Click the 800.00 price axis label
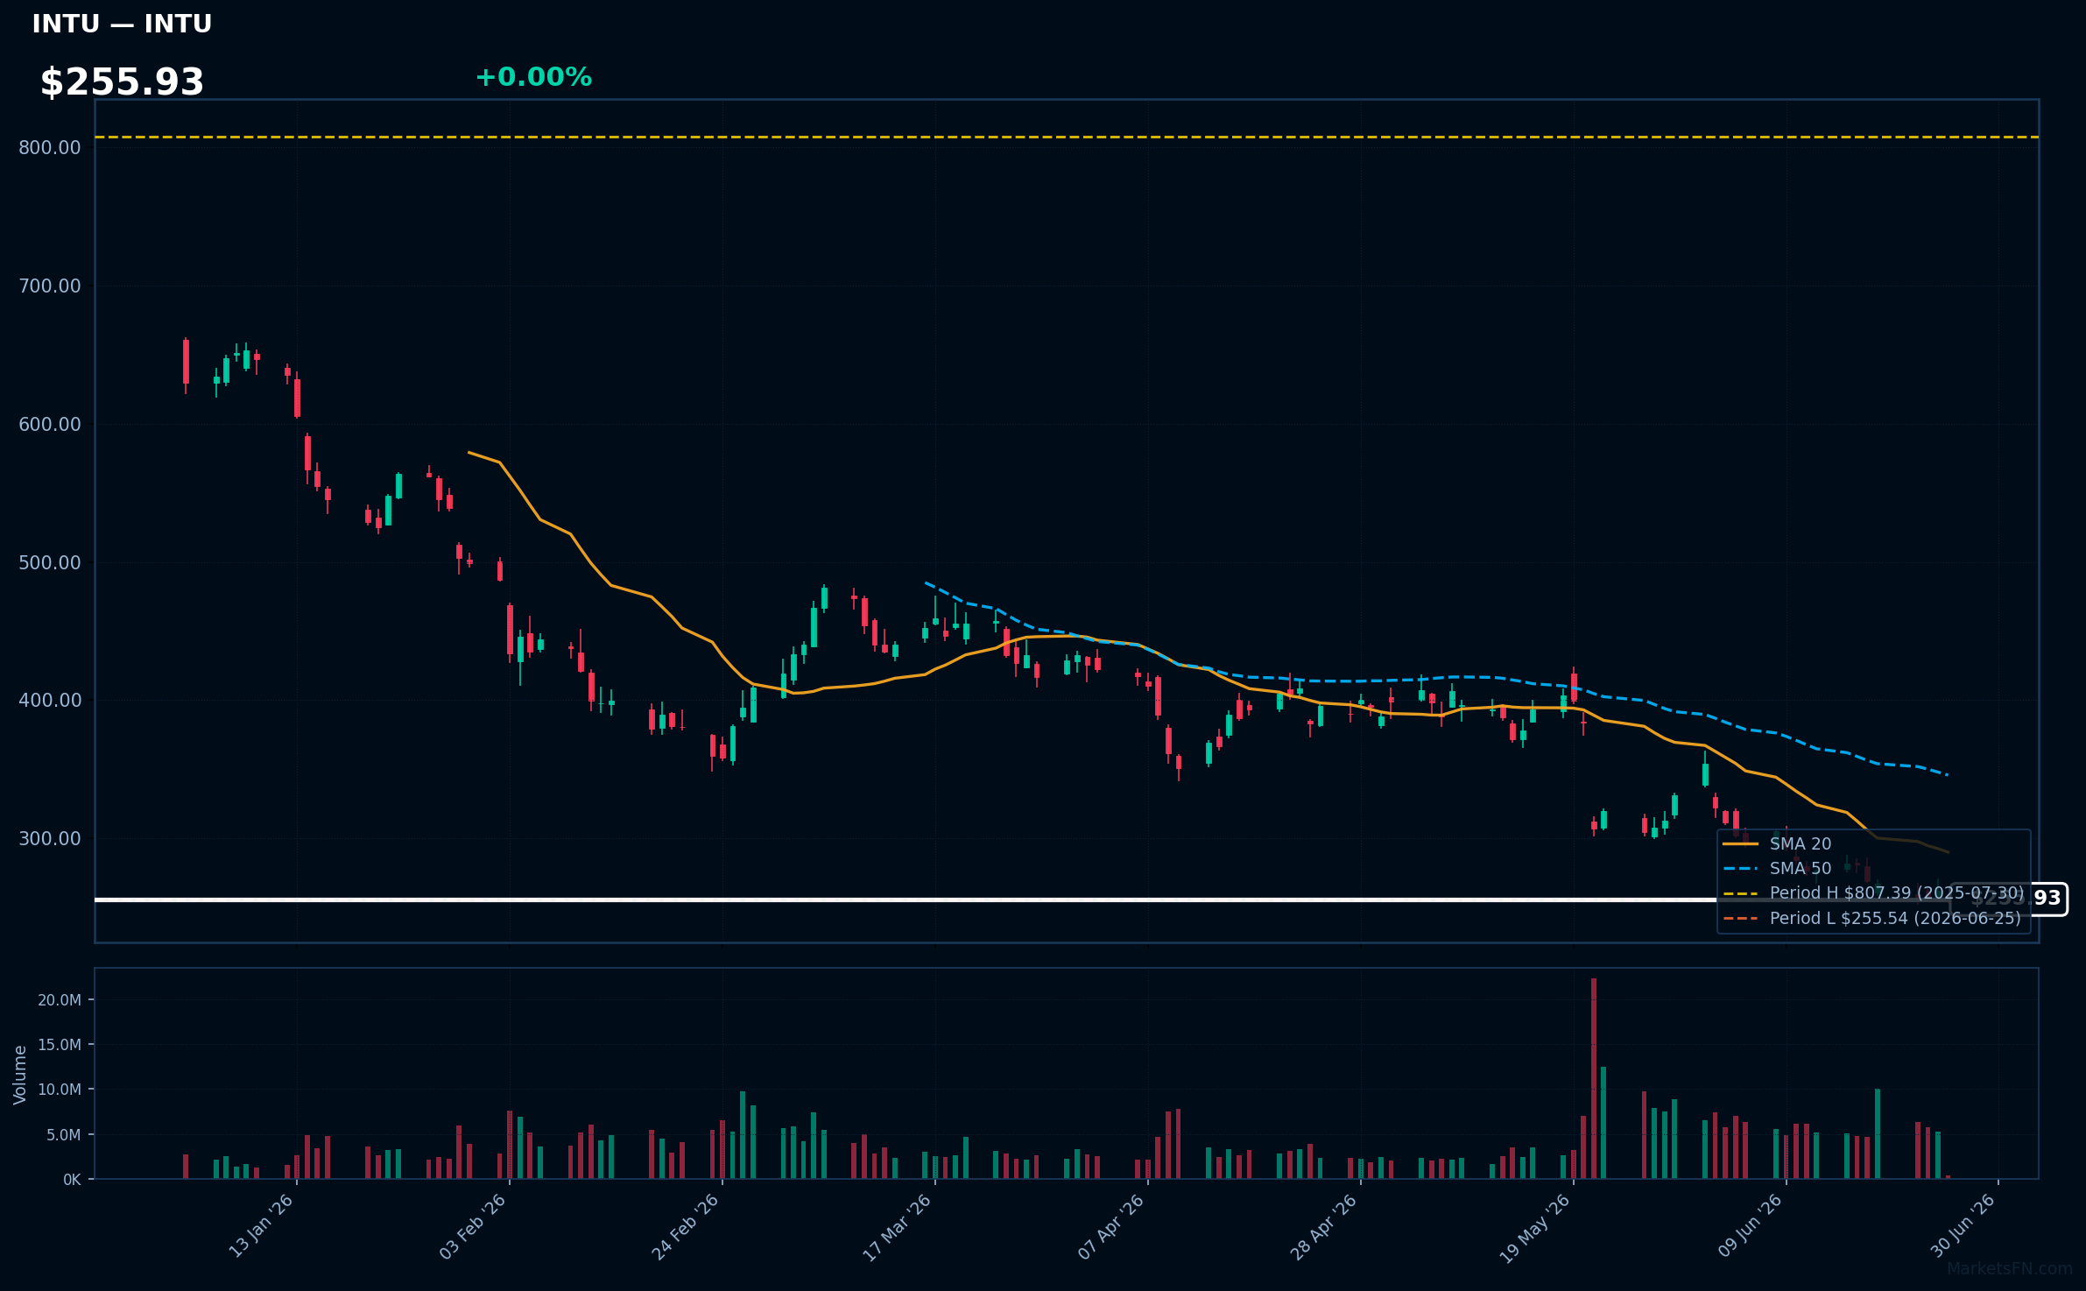Image resolution: width=2086 pixels, height=1291 pixels. tap(50, 148)
